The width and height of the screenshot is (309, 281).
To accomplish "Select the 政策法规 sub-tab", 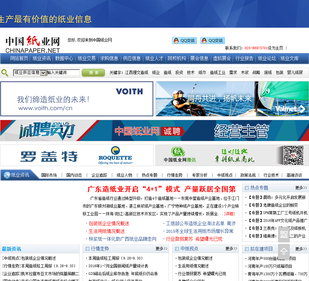I will pos(248,175).
